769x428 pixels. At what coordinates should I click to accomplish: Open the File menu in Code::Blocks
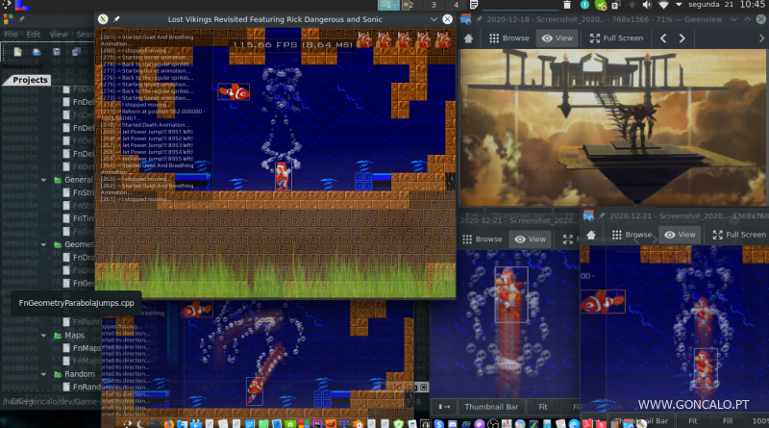(x=11, y=35)
